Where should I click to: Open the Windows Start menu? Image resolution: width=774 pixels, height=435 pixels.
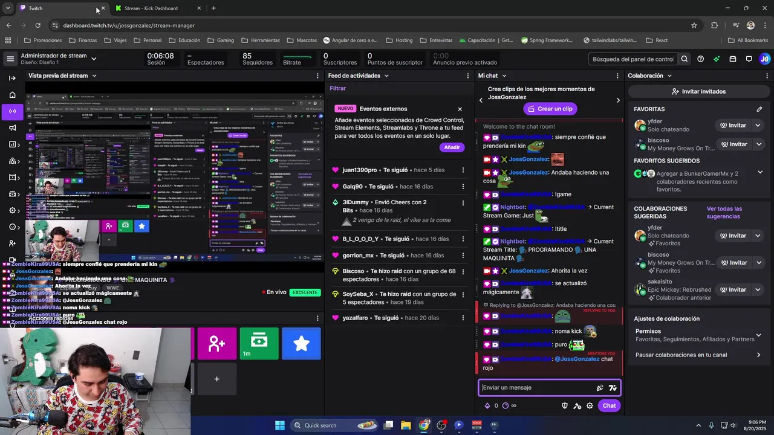click(280, 425)
